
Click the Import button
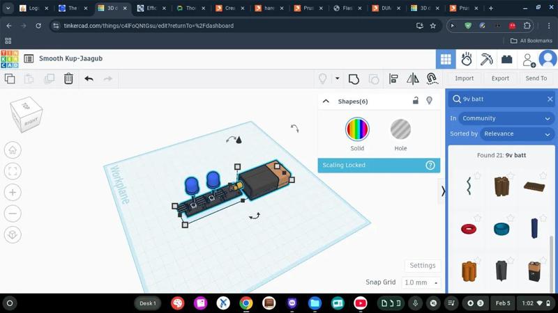(464, 78)
